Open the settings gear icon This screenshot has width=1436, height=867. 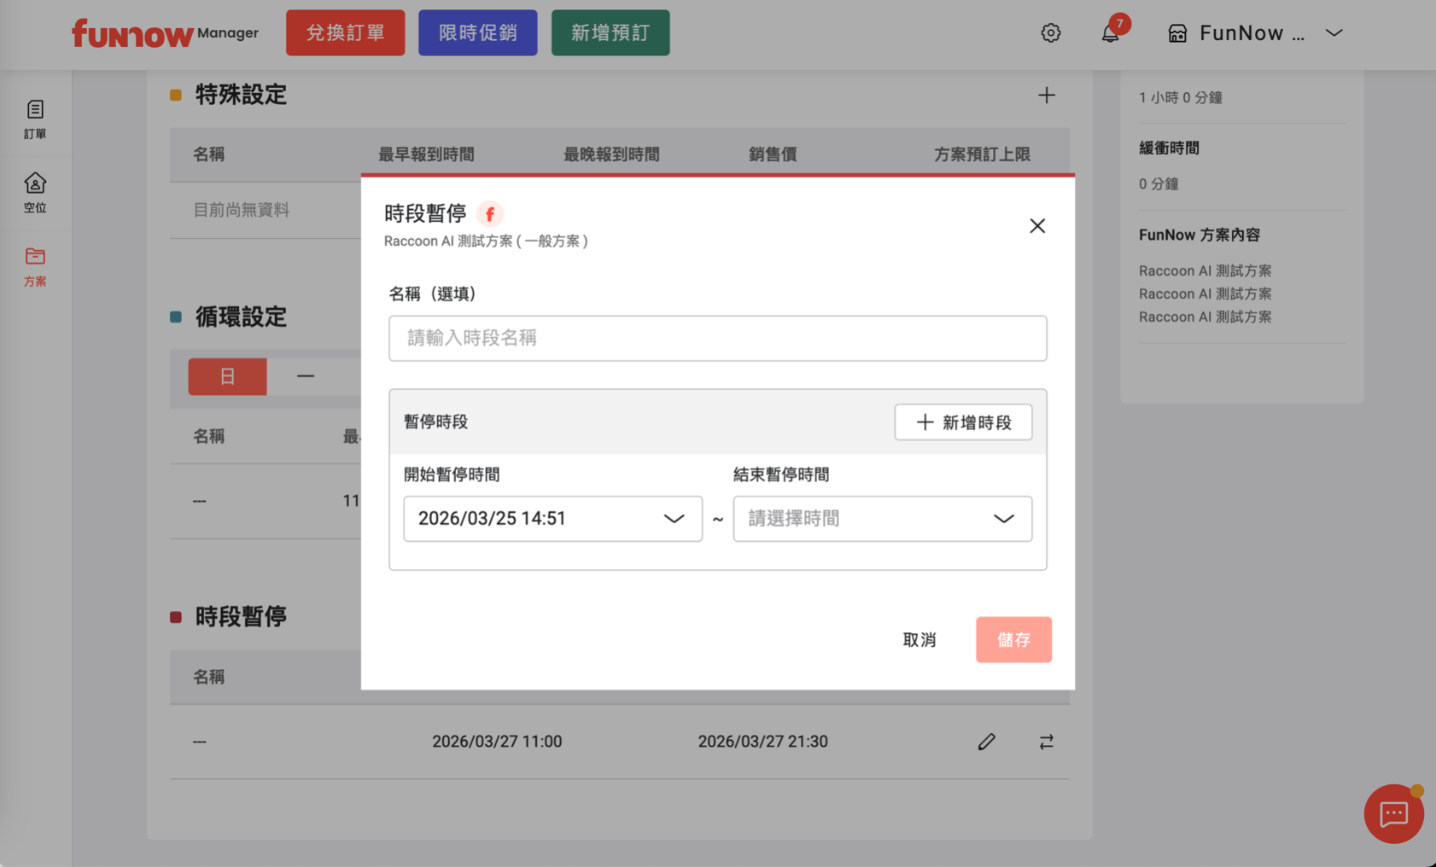1050,33
